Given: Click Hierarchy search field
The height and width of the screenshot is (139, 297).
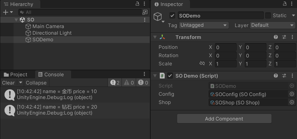Looking at the screenshot, I should point(80,12).
